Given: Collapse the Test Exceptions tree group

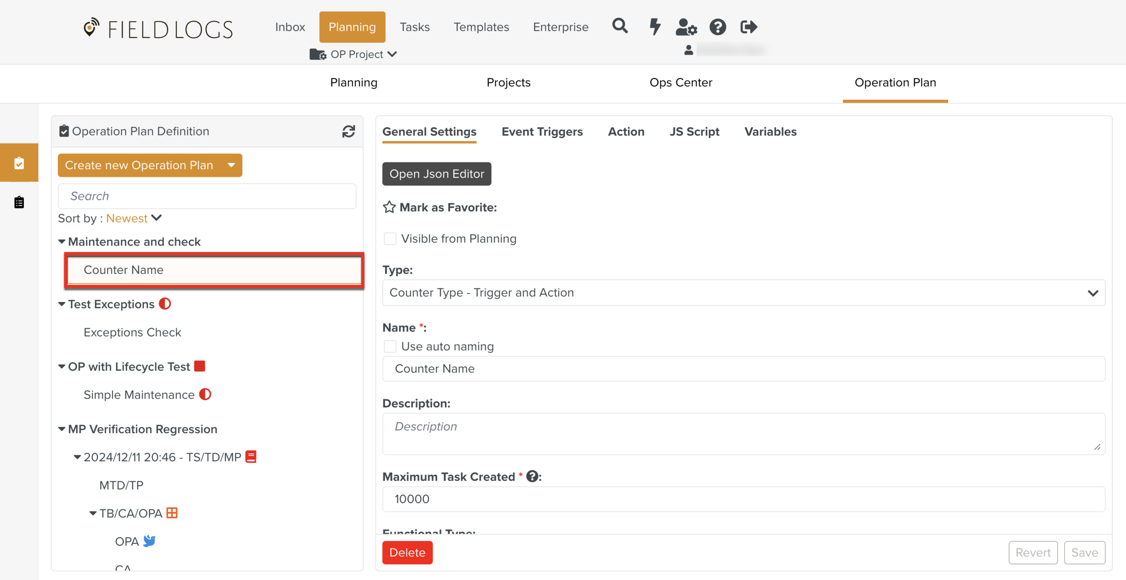Looking at the screenshot, I should point(62,304).
